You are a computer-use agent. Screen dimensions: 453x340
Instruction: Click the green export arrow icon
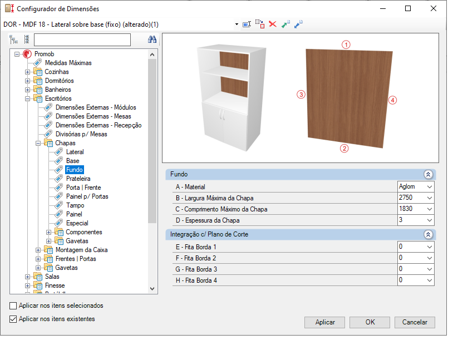point(285,24)
